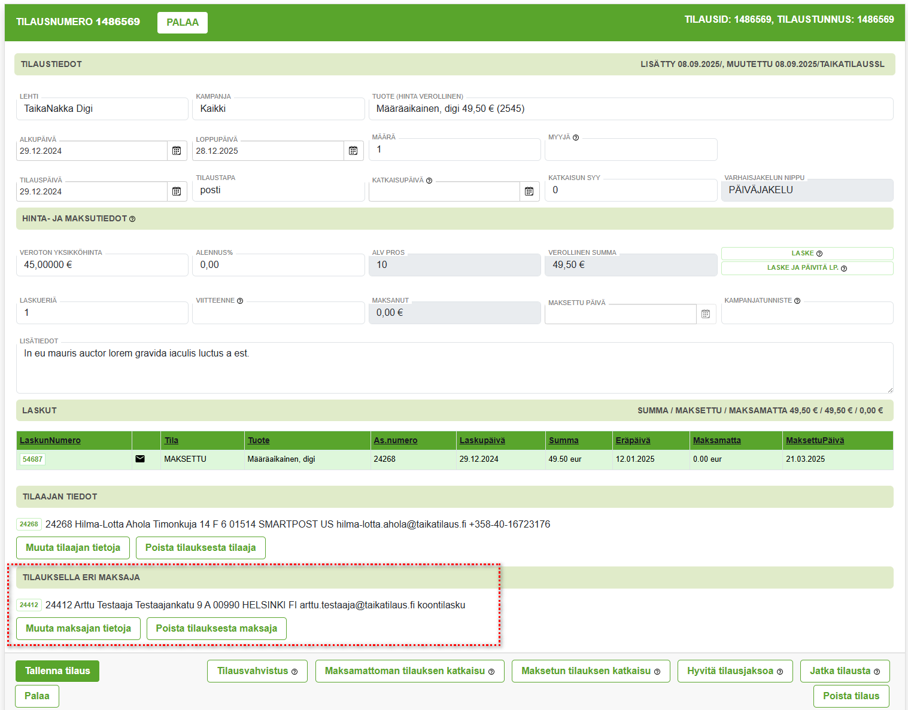The width and height of the screenshot is (908, 710).
Task: Open the Kampanja selector showing Kaikki
Action: (278, 109)
